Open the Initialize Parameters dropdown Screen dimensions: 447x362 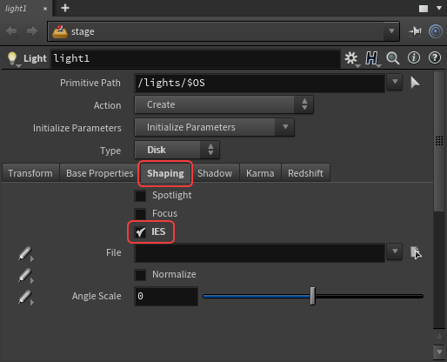(x=215, y=127)
